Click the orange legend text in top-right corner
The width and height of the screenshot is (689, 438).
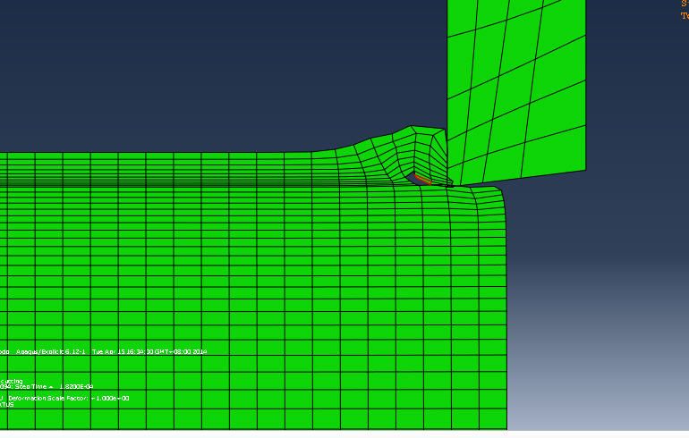coord(685,10)
